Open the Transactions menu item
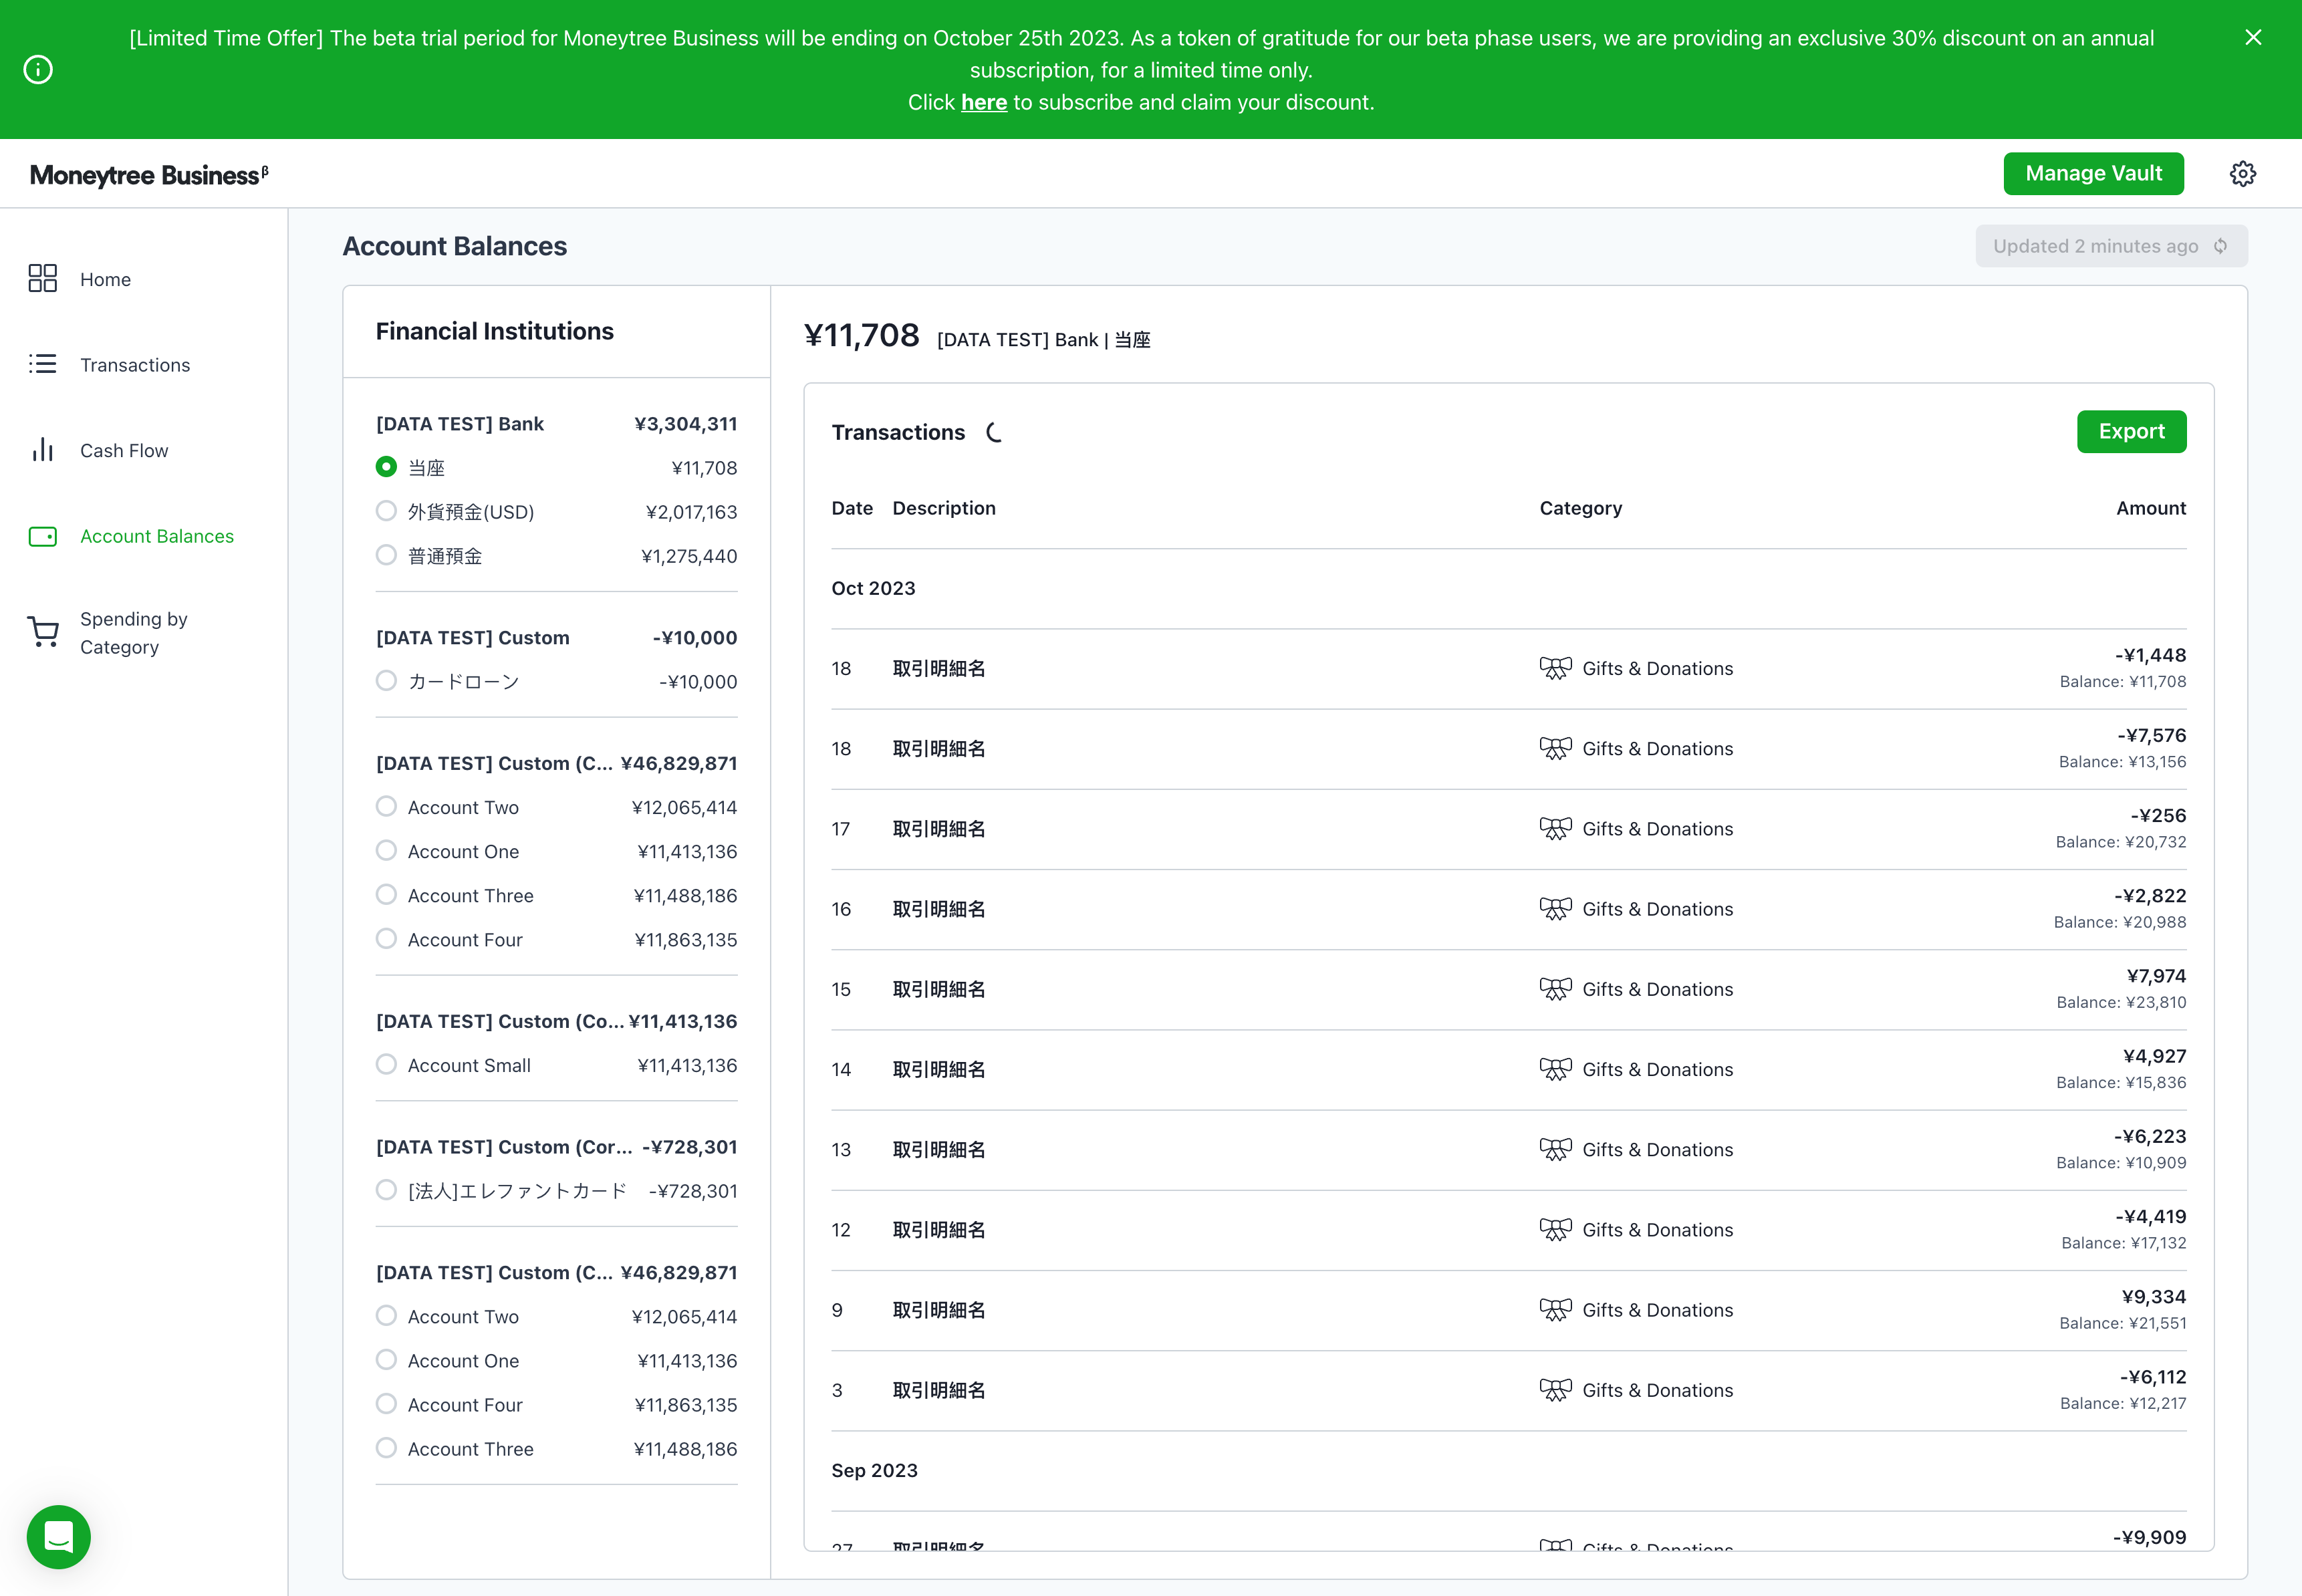 click(135, 365)
